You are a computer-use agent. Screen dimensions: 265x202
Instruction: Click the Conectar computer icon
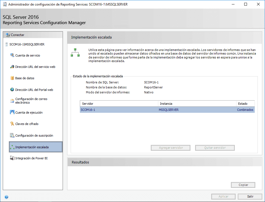[x=8, y=35]
